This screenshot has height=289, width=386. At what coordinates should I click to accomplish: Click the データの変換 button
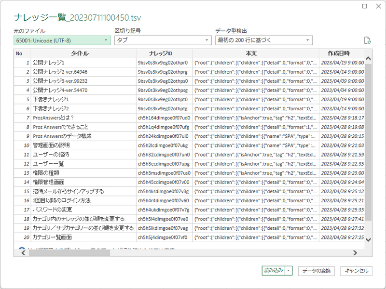317,271
